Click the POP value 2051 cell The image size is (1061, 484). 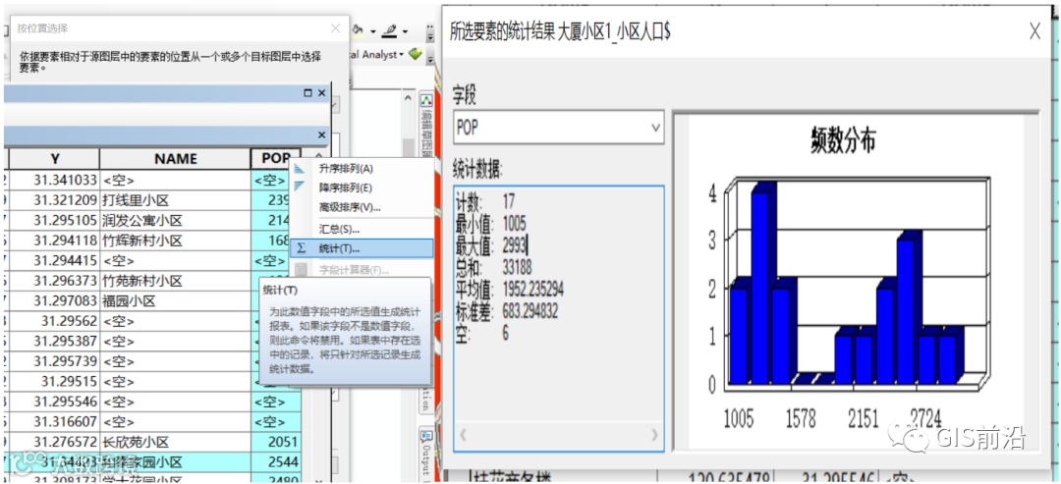(x=275, y=442)
